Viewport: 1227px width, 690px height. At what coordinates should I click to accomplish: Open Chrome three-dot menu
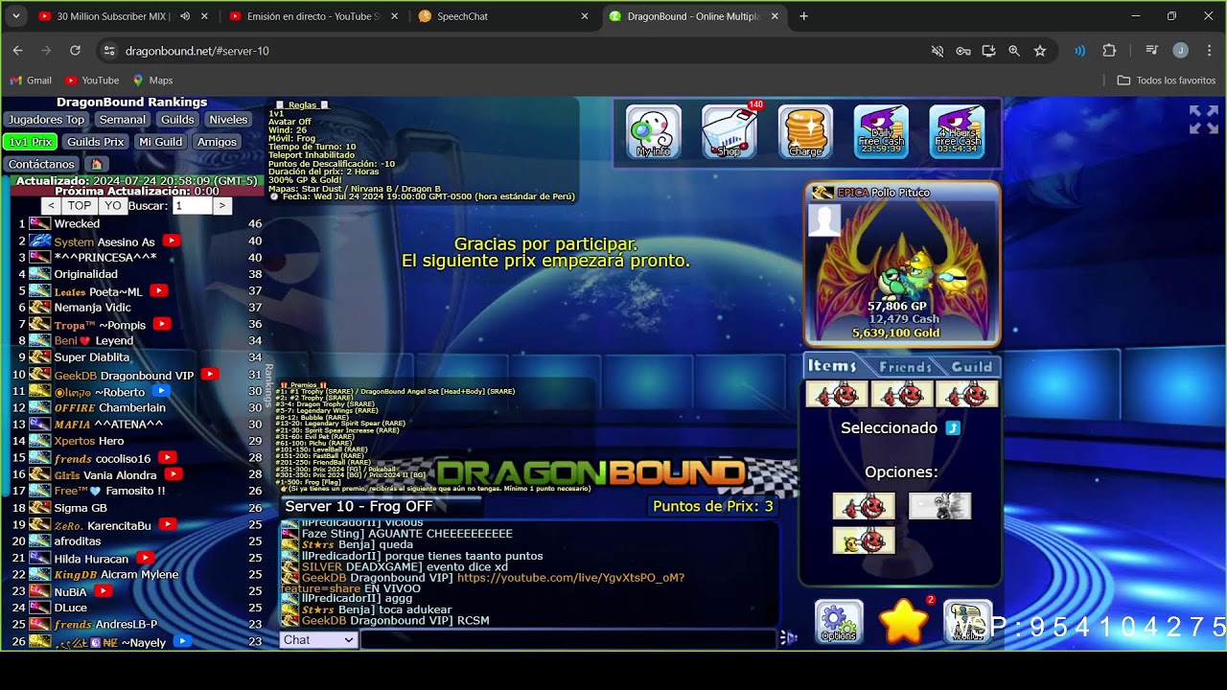[x=1210, y=51]
